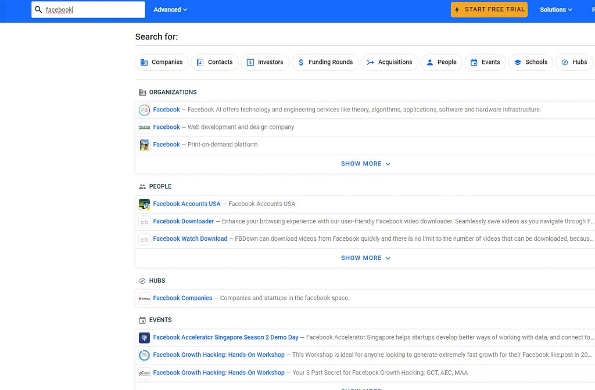Select the Funding Rounds filter
The height and width of the screenshot is (390, 595).
325,62
